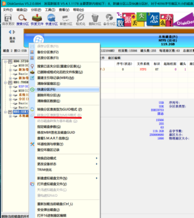Viewport: 194px width, 218px height.
Task: Open the 文件(F) menu
Action: pos(8,10)
